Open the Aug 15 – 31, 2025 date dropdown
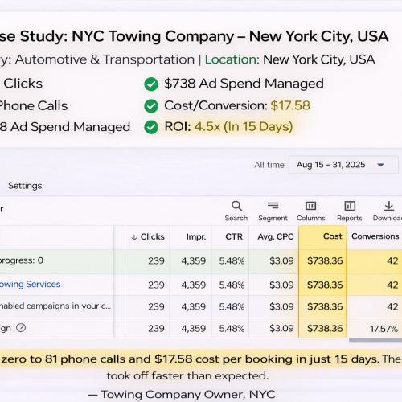Viewport: 402px width, 402px height. (x=343, y=165)
